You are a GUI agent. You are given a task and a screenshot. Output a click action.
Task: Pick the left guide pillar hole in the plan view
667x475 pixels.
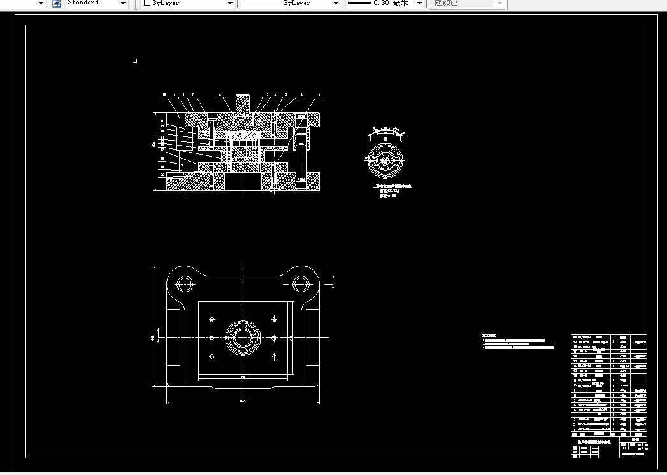185,284
